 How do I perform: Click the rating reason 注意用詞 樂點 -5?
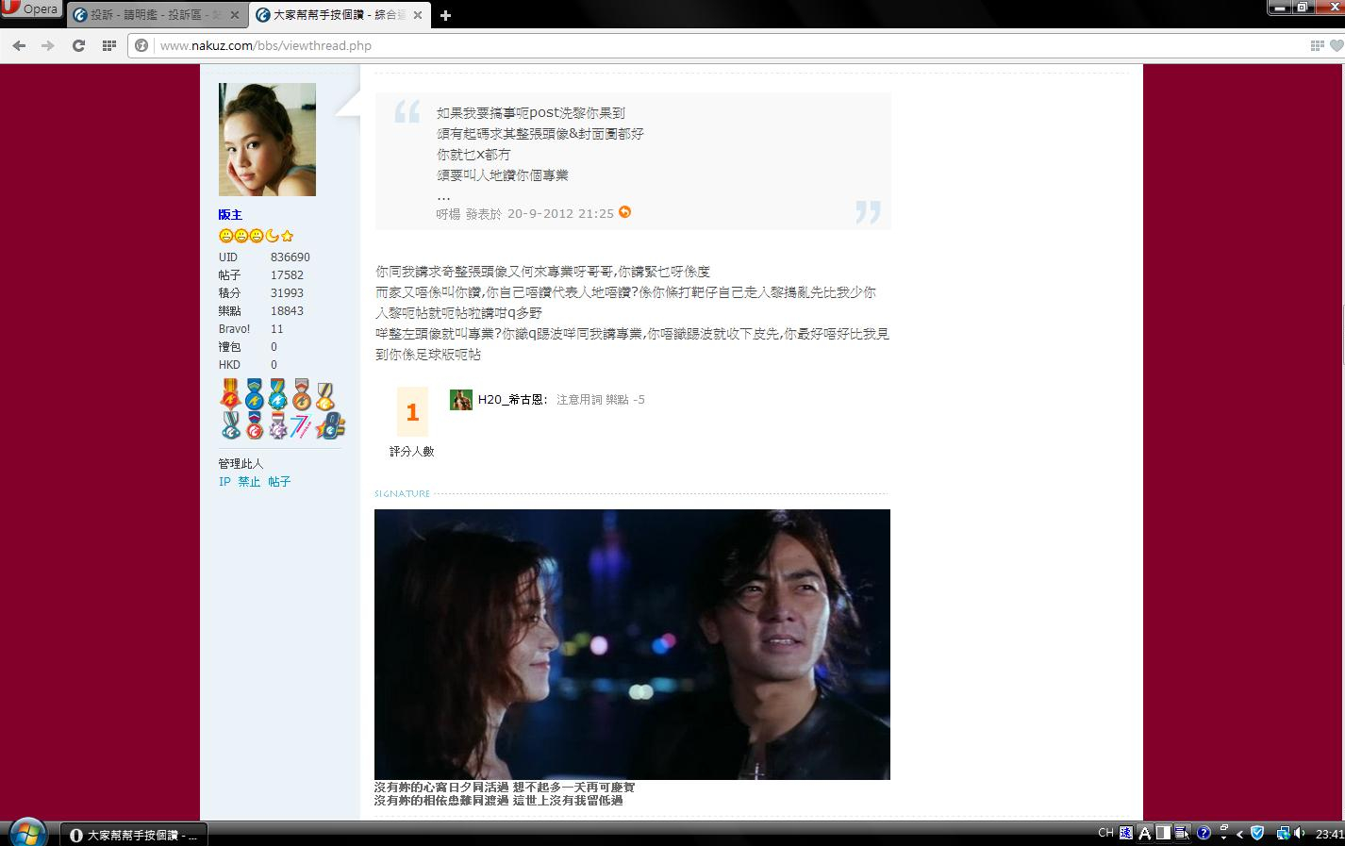tap(601, 399)
